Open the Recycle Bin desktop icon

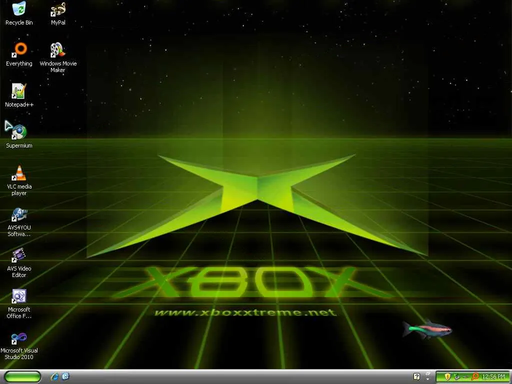point(19,13)
